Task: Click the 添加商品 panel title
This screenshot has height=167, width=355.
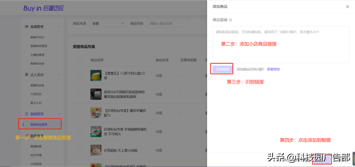Action: click(x=220, y=7)
